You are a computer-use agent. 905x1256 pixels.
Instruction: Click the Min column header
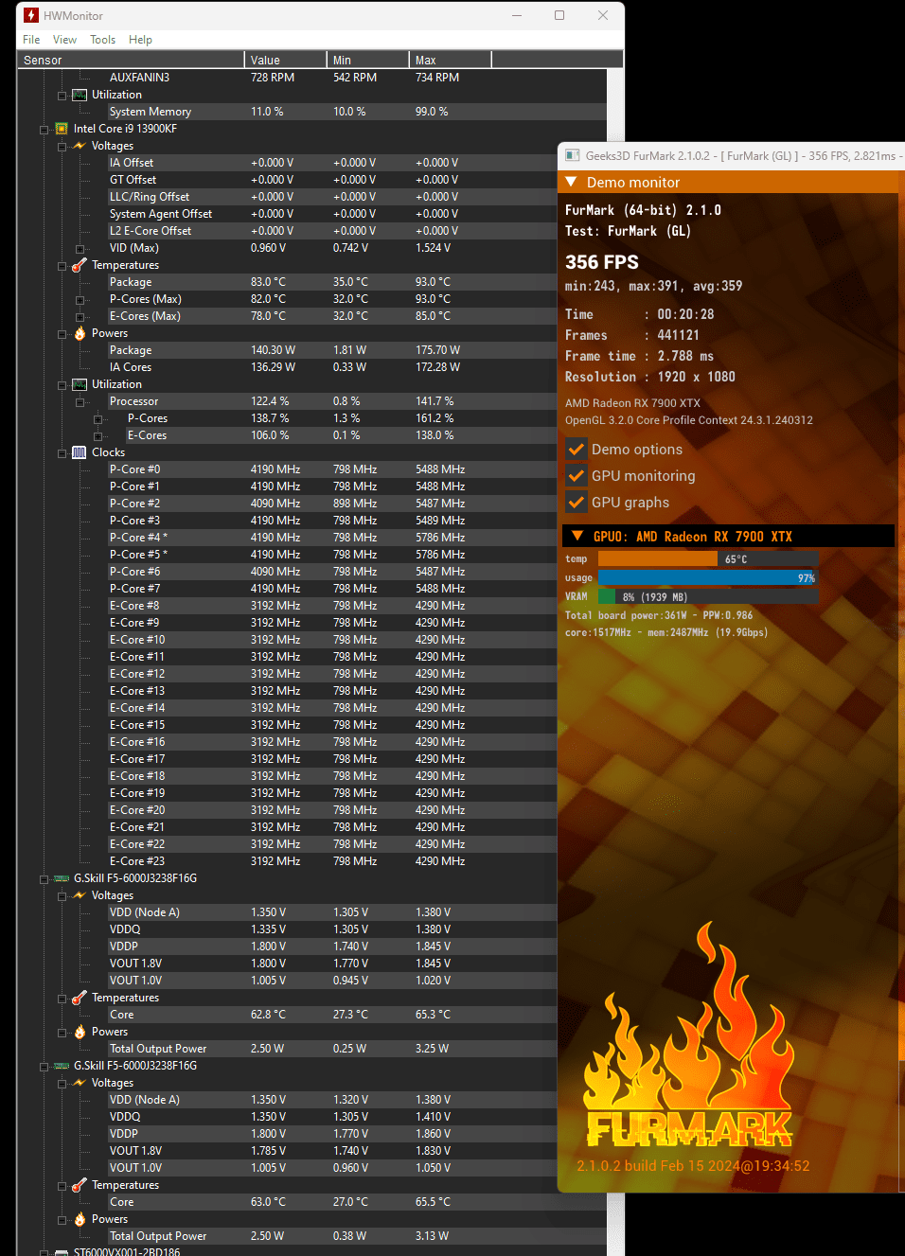tap(367, 60)
